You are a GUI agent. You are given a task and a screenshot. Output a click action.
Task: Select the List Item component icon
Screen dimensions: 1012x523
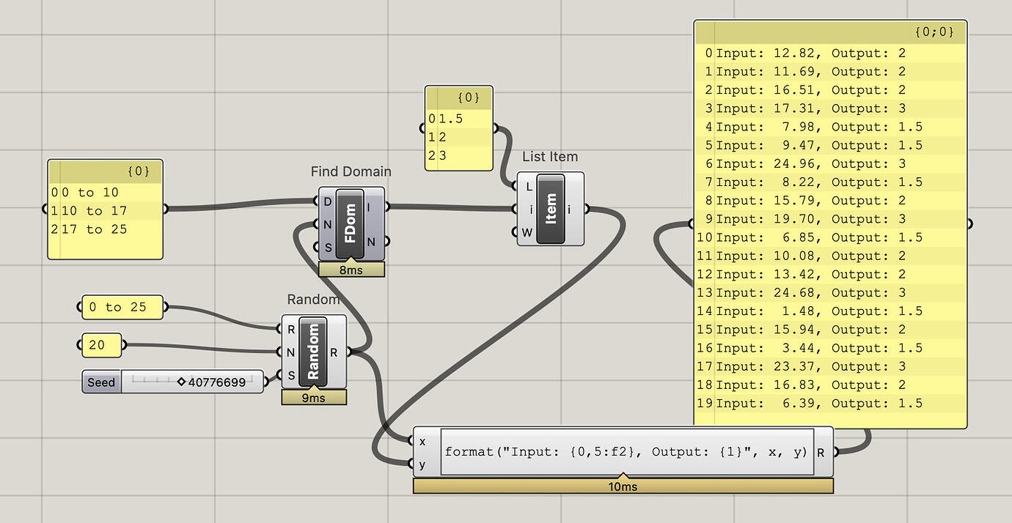[x=550, y=208]
